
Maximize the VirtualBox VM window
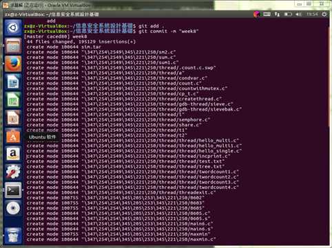[x=309, y=4]
